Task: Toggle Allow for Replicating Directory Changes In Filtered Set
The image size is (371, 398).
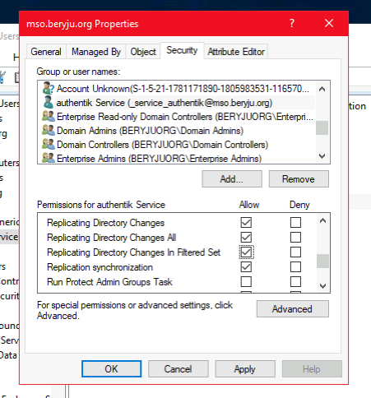Action: click(x=246, y=252)
